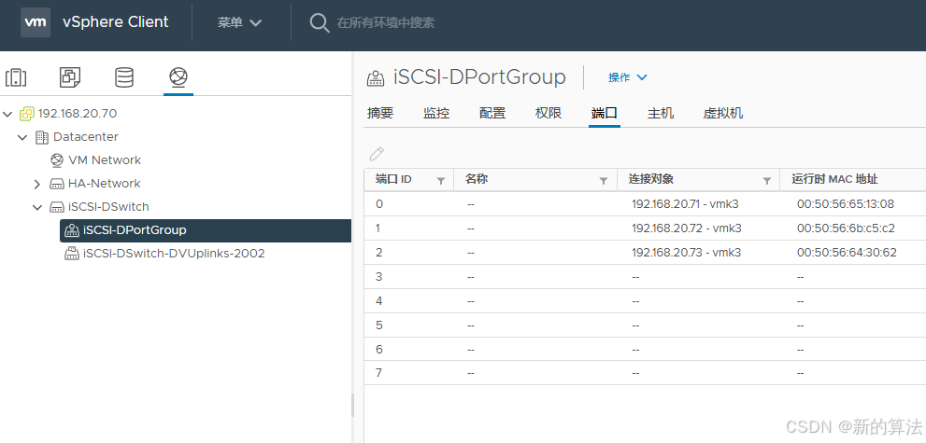Click the search magnifier icon
Image resolution: width=926 pixels, height=443 pixels.
tap(320, 23)
